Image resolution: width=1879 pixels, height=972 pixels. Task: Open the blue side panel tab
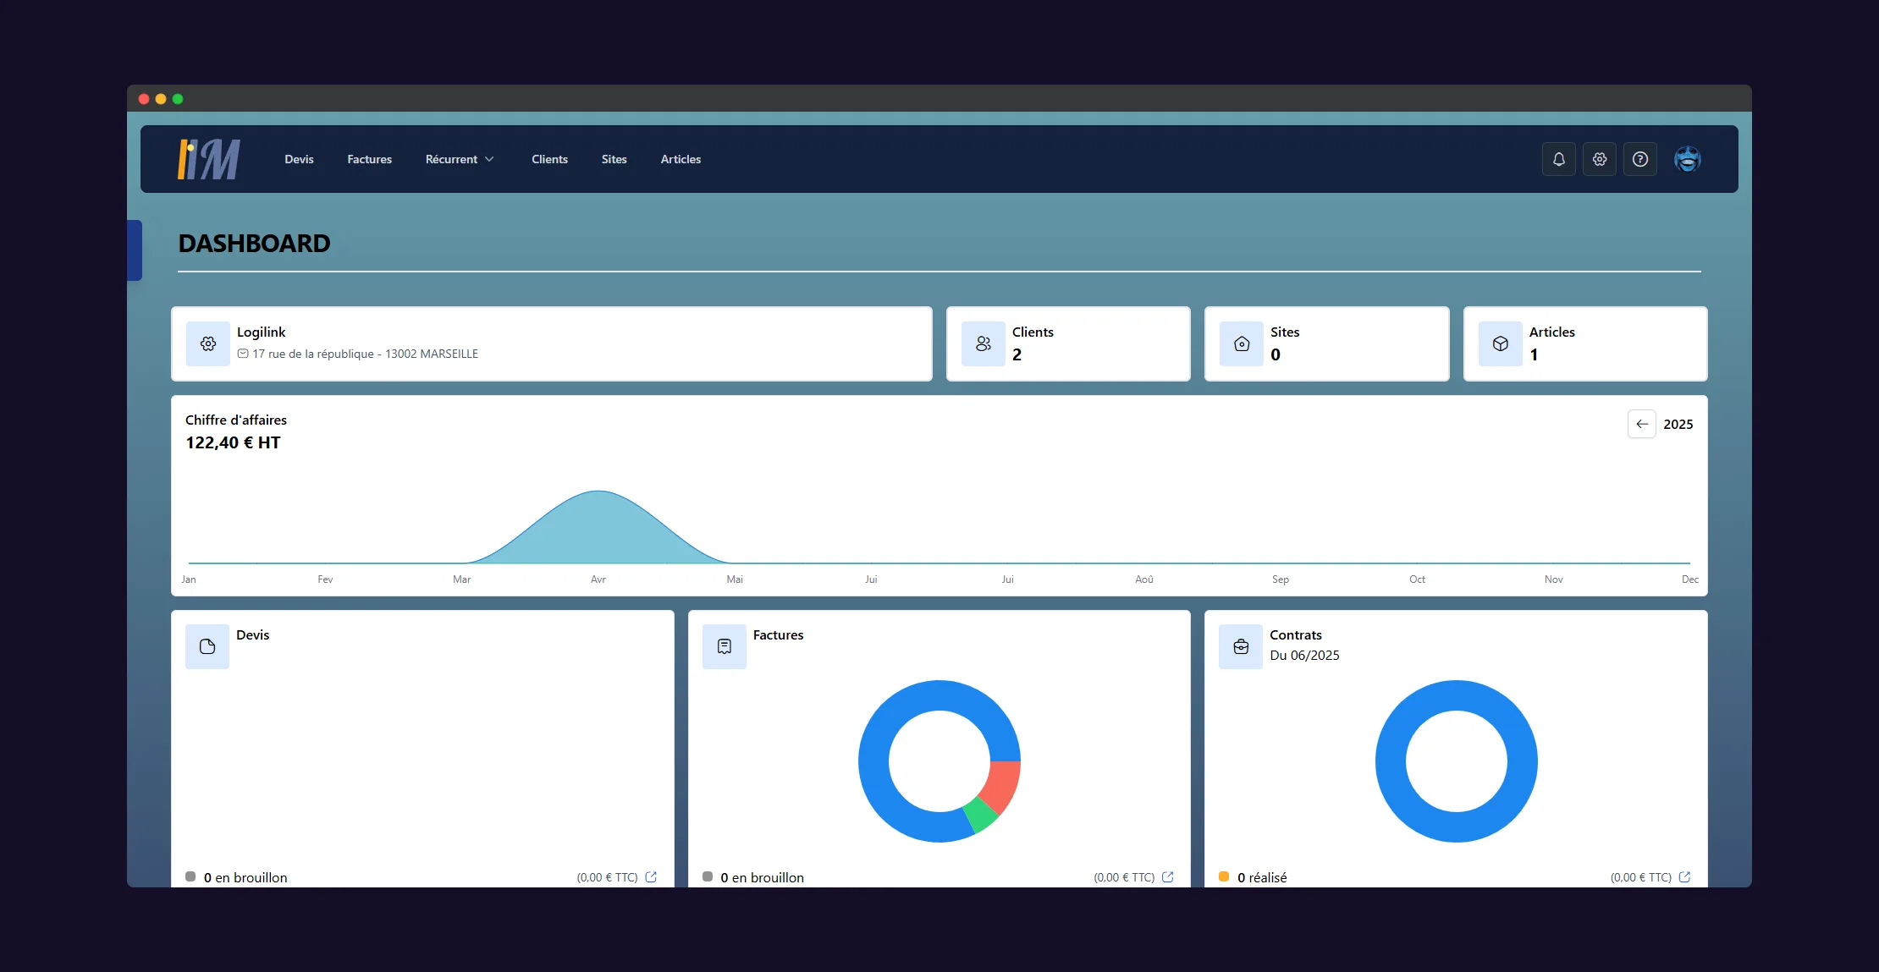point(135,250)
